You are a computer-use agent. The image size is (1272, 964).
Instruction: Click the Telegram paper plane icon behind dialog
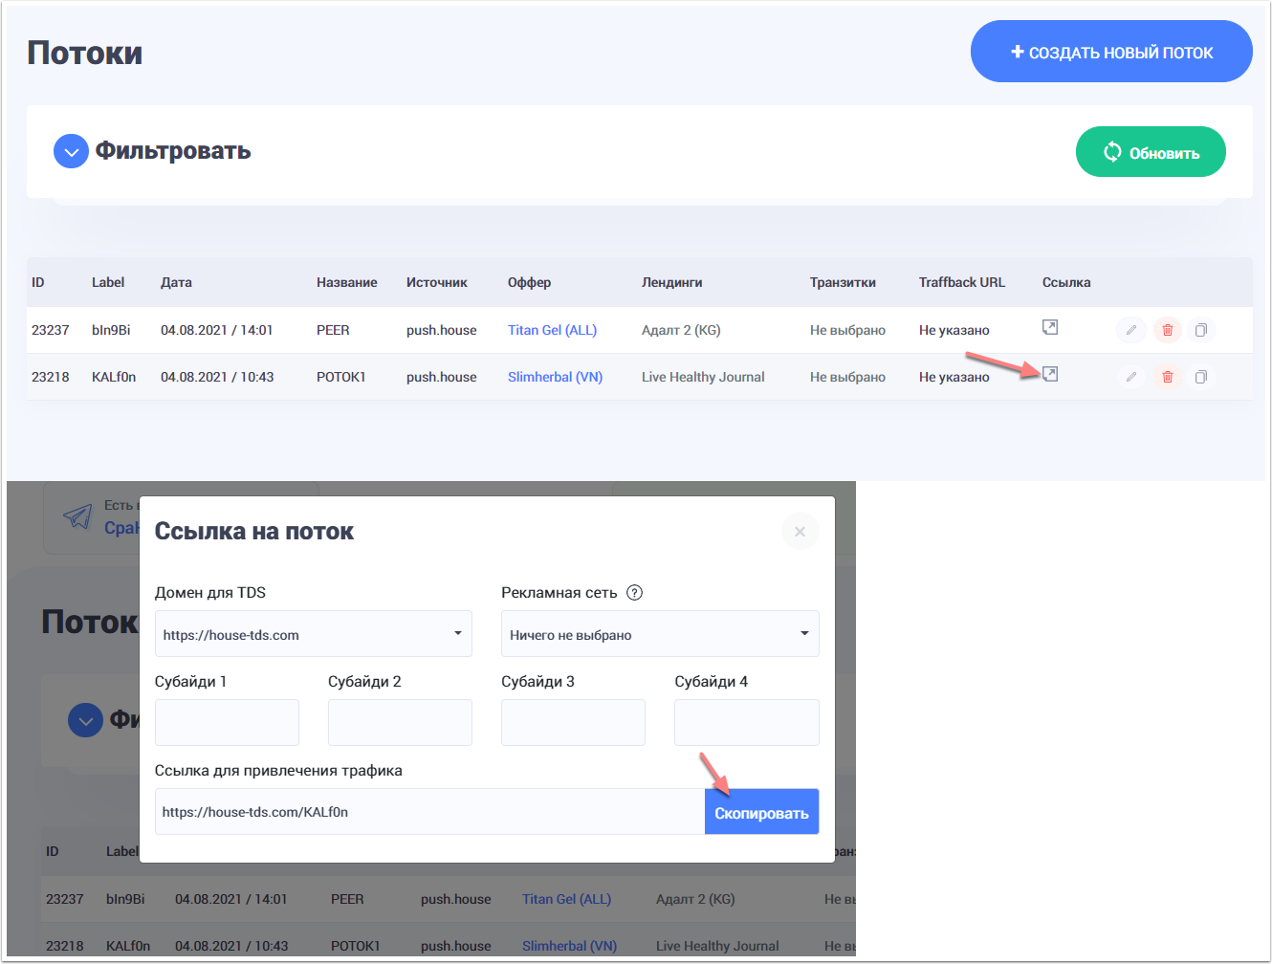(77, 516)
